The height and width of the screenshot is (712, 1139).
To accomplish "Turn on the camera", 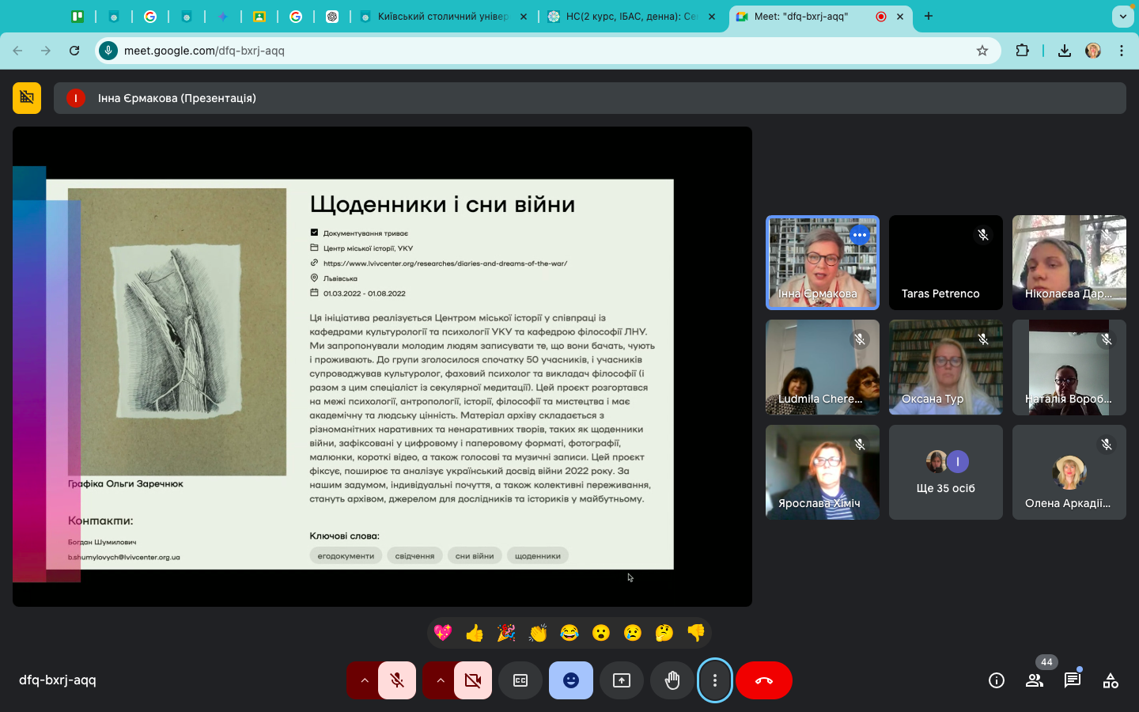I will click(x=473, y=680).
